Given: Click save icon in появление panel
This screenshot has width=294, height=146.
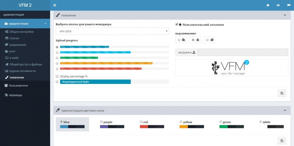Looking at the screenshot, I should click(282, 93).
